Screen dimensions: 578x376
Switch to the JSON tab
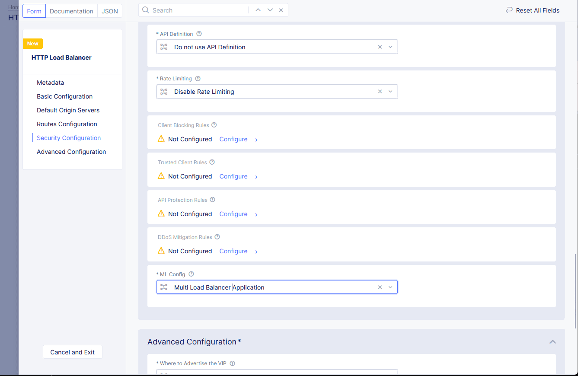(110, 11)
